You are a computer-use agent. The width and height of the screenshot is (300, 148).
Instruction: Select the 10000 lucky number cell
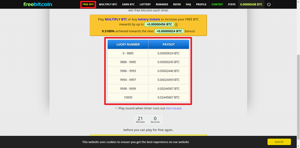coord(128,97)
